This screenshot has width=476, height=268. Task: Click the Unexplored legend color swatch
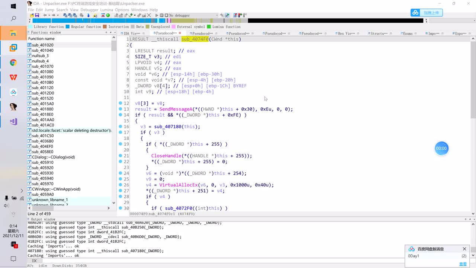pyautogui.click(x=148, y=27)
